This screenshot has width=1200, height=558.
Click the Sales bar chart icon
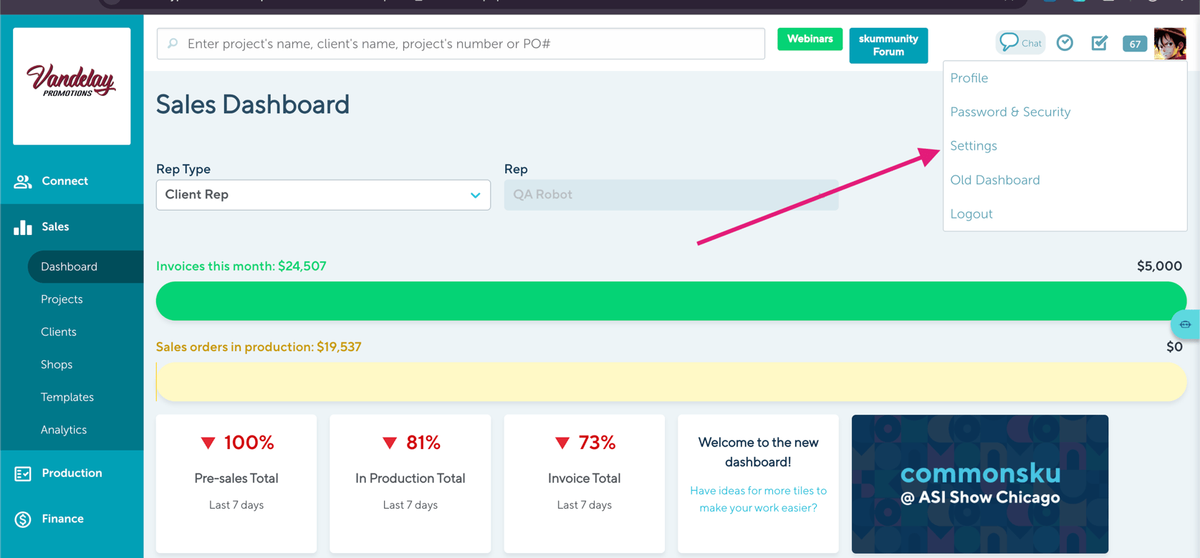tap(23, 227)
